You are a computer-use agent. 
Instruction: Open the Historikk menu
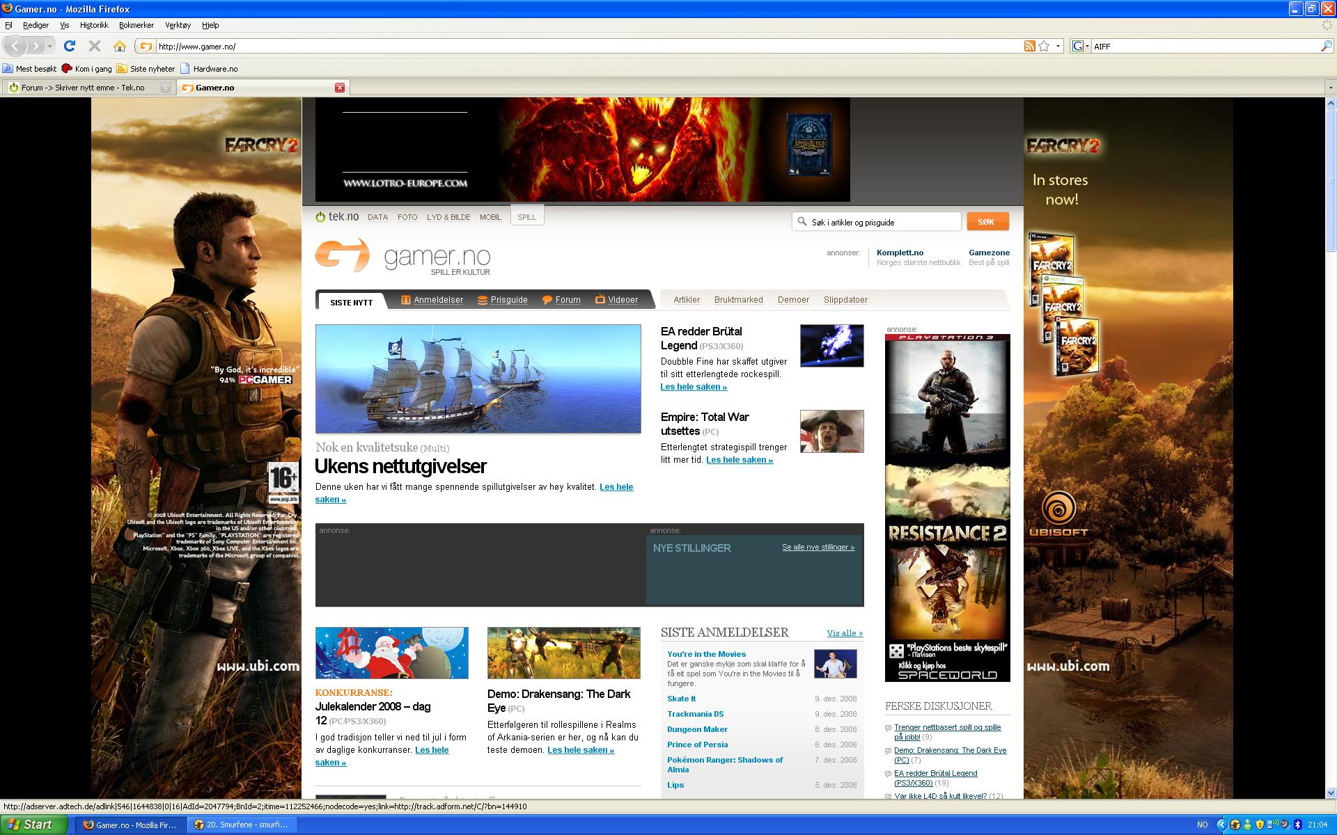click(x=94, y=25)
